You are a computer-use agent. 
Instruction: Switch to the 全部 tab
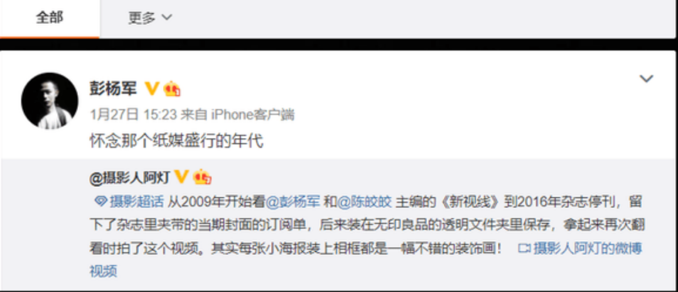pyautogui.click(x=50, y=18)
